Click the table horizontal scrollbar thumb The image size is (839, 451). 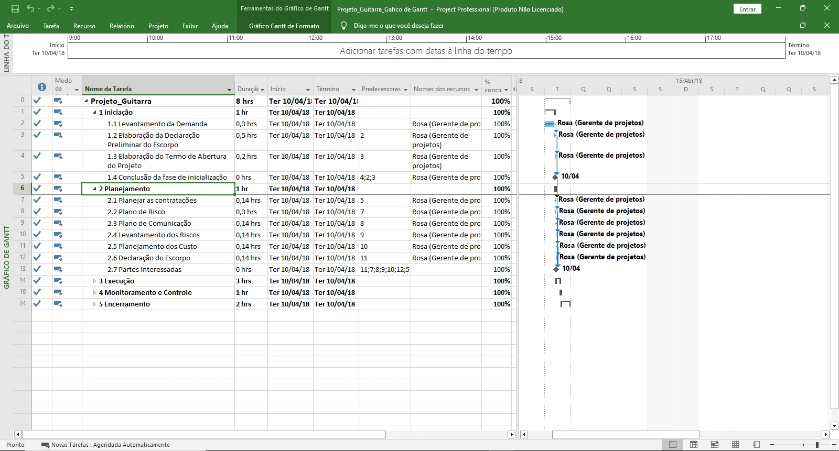[x=204, y=434]
